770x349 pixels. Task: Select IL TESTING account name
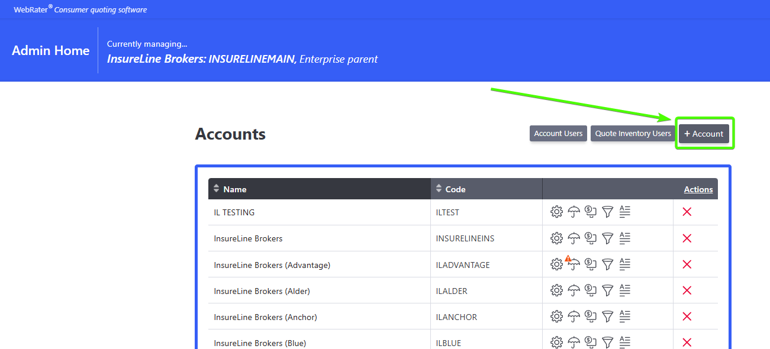[x=234, y=212]
